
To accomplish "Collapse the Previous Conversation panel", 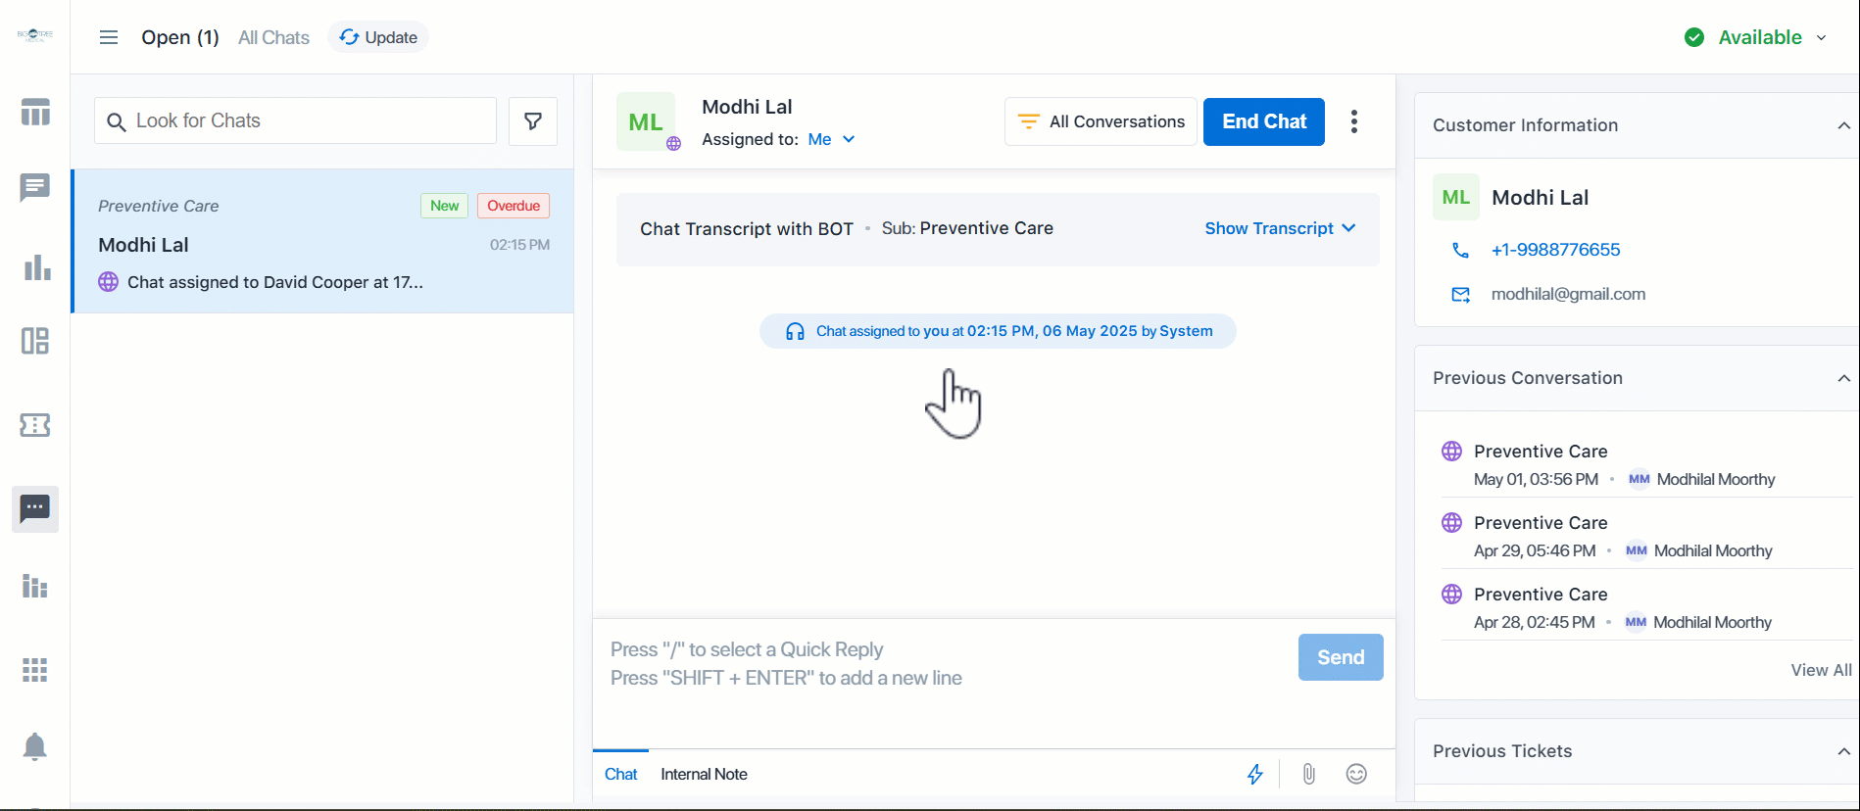I will 1843,378.
